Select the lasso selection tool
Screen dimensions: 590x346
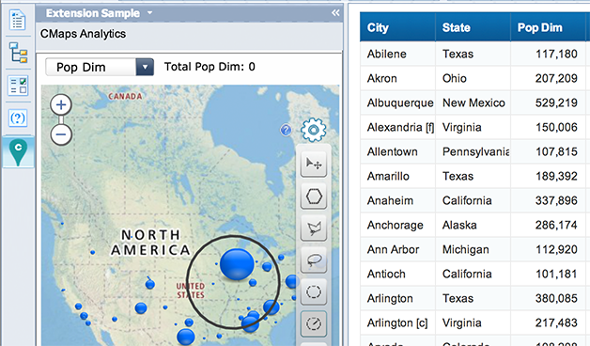[x=314, y=259]
